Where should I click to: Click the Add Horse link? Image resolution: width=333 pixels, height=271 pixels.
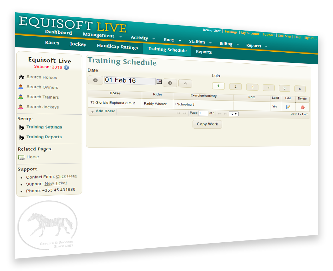105,111
